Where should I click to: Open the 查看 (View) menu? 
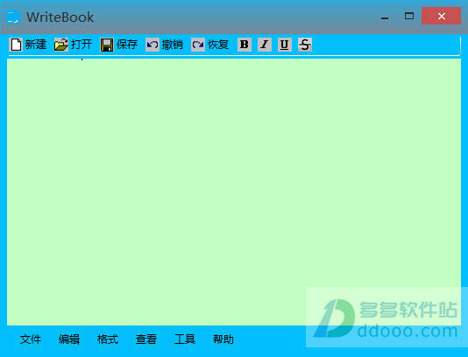point(146,339)
